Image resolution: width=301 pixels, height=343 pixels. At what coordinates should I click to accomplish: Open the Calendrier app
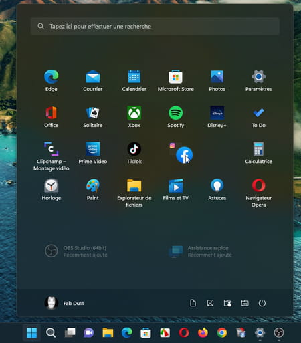134,80
